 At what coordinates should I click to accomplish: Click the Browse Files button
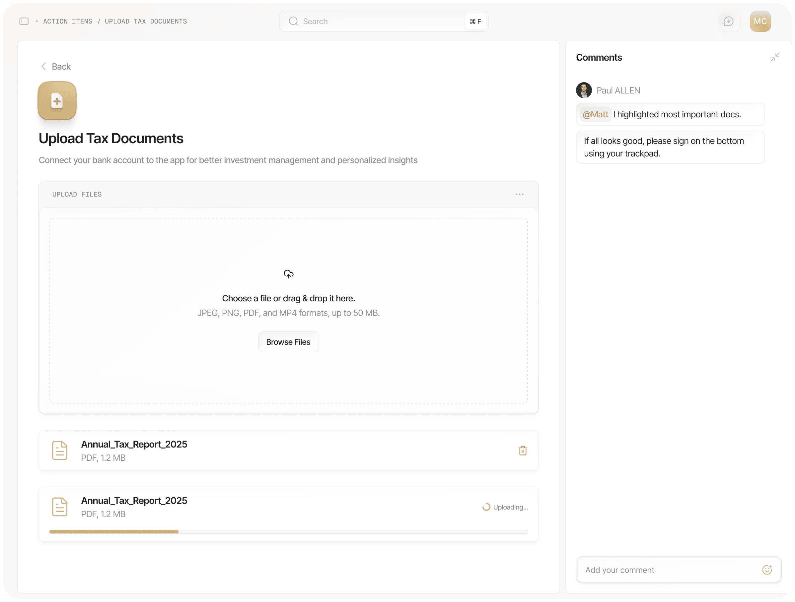[x=289, y=342]
